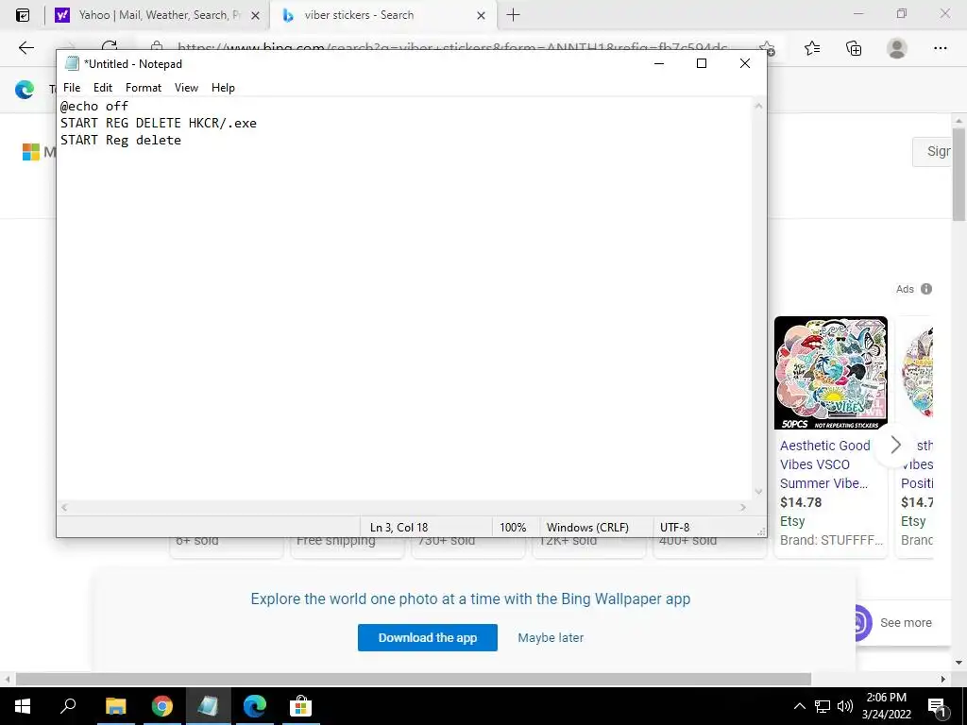Screen dimensions: 967x725
Task: Close the Notepad window
Action: (x=745, y=63)
